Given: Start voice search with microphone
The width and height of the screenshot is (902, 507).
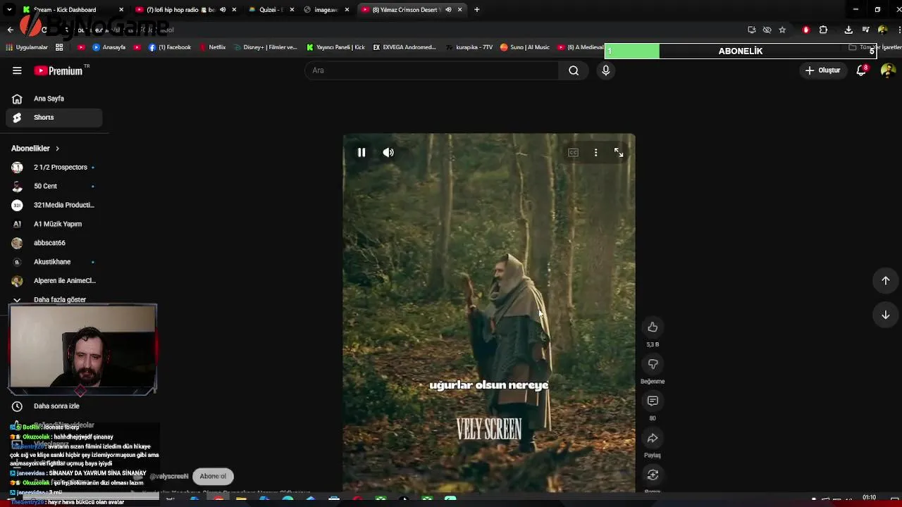Looking at the screenshot, I should 605,70.
